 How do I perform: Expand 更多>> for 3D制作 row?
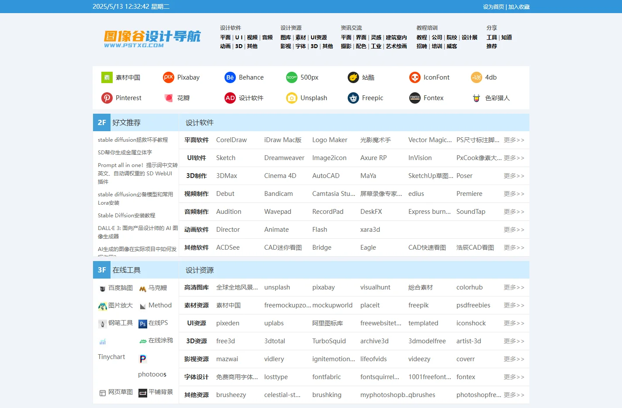[514, 176]
